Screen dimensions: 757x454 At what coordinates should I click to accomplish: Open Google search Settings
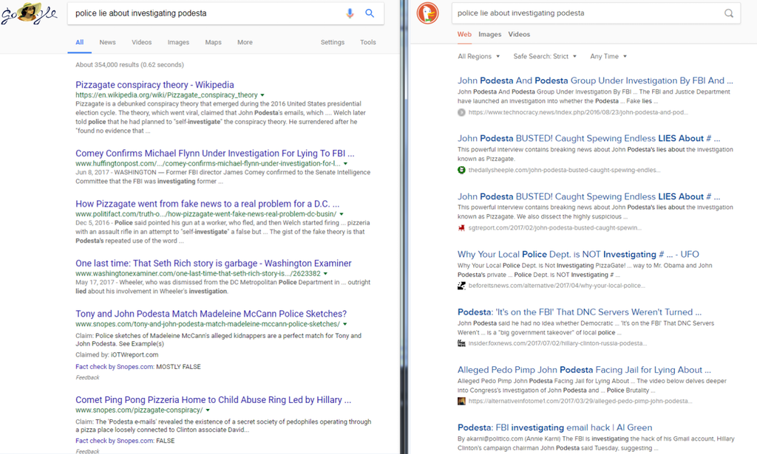[333, 42]
